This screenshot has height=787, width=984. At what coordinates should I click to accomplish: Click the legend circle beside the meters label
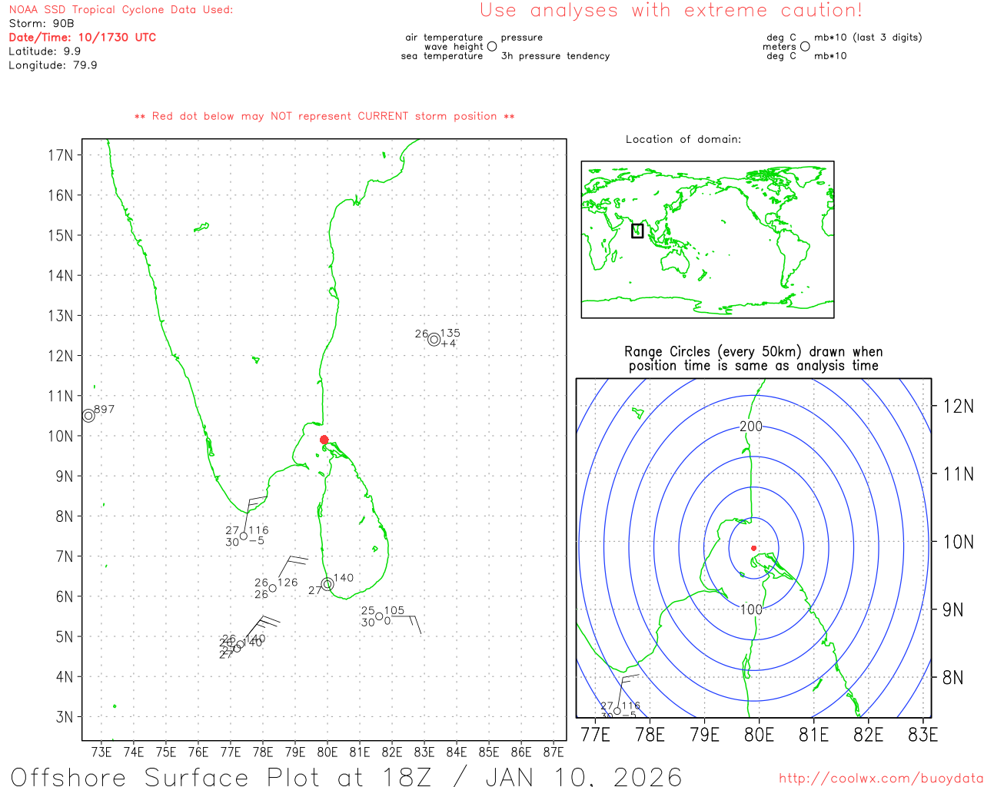click(x=805, y=47)
